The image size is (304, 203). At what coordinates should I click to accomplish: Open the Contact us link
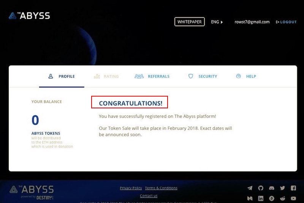[149, 196]
